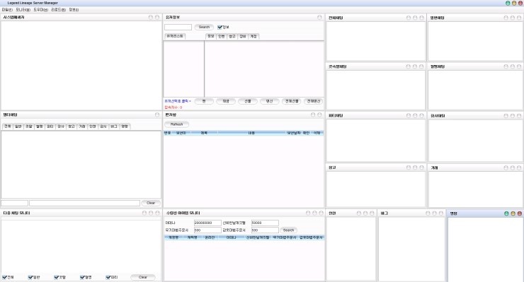524x282 pixels.
Task: Switch to 정보 tab in 유저정보 panel
Action: (x=210, y=36)
